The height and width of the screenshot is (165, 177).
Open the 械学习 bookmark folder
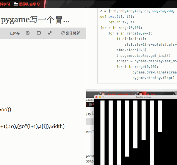5,4
